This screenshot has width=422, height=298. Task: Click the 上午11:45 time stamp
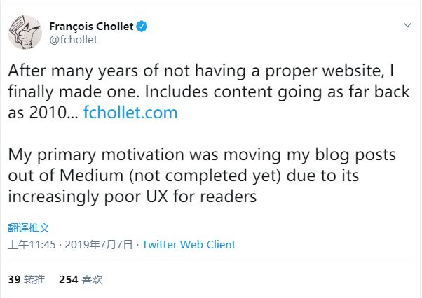point(32,245)
